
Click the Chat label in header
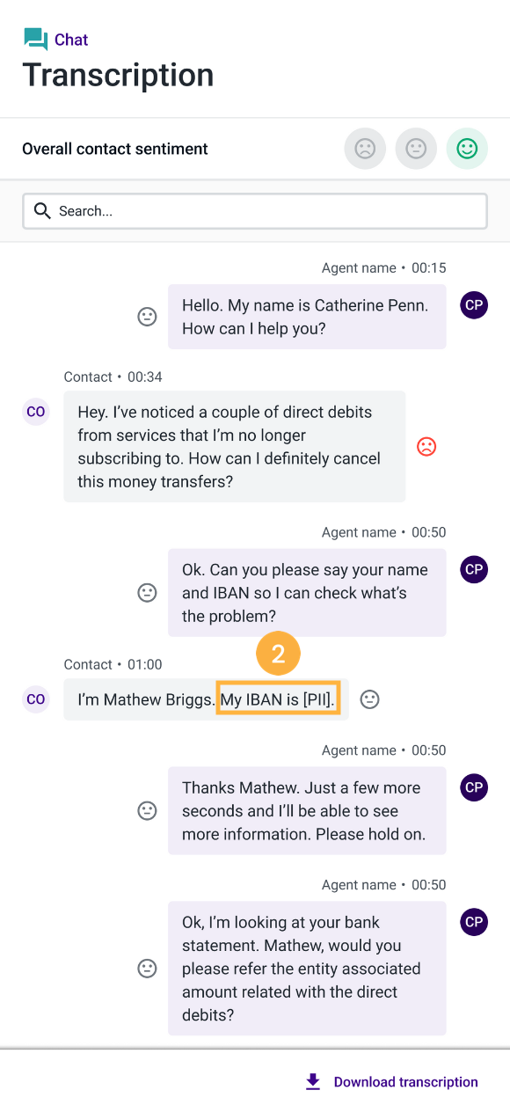tap(71, 40)
